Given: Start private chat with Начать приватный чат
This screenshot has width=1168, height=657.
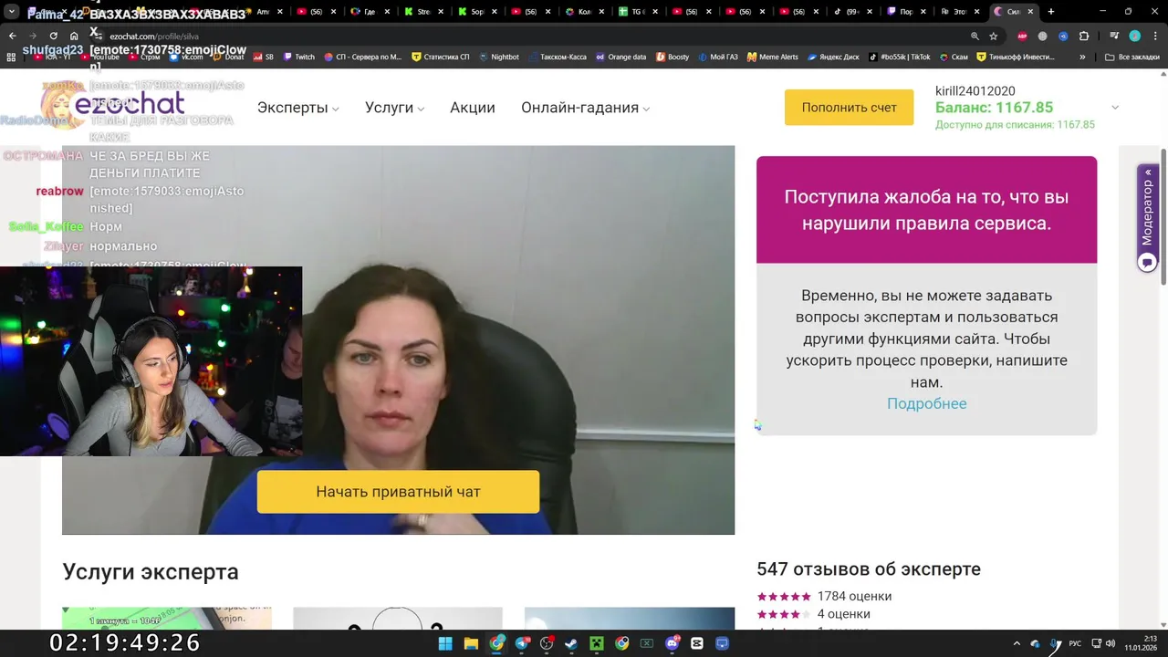Looking at the screenshot, I should click(x=398, y=492).
